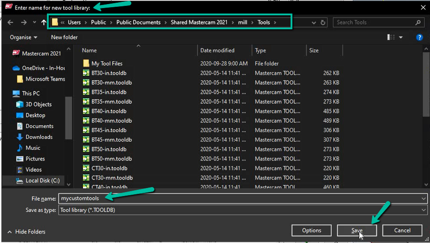This screenshot has width=430, height=243.
Task: Open Mastercam 2021 in navigation pane
Action: click(37, 53)
